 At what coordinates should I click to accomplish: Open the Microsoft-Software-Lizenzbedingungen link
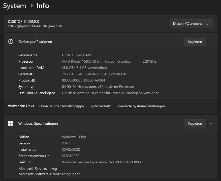click(x=49, y=174)
